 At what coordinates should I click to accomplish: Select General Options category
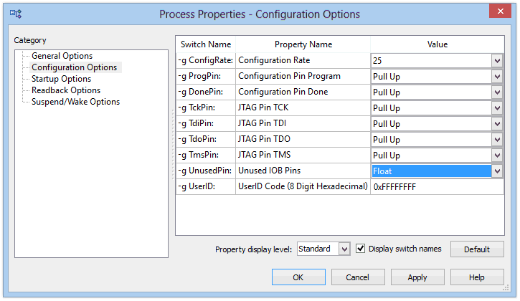[62, 56]
